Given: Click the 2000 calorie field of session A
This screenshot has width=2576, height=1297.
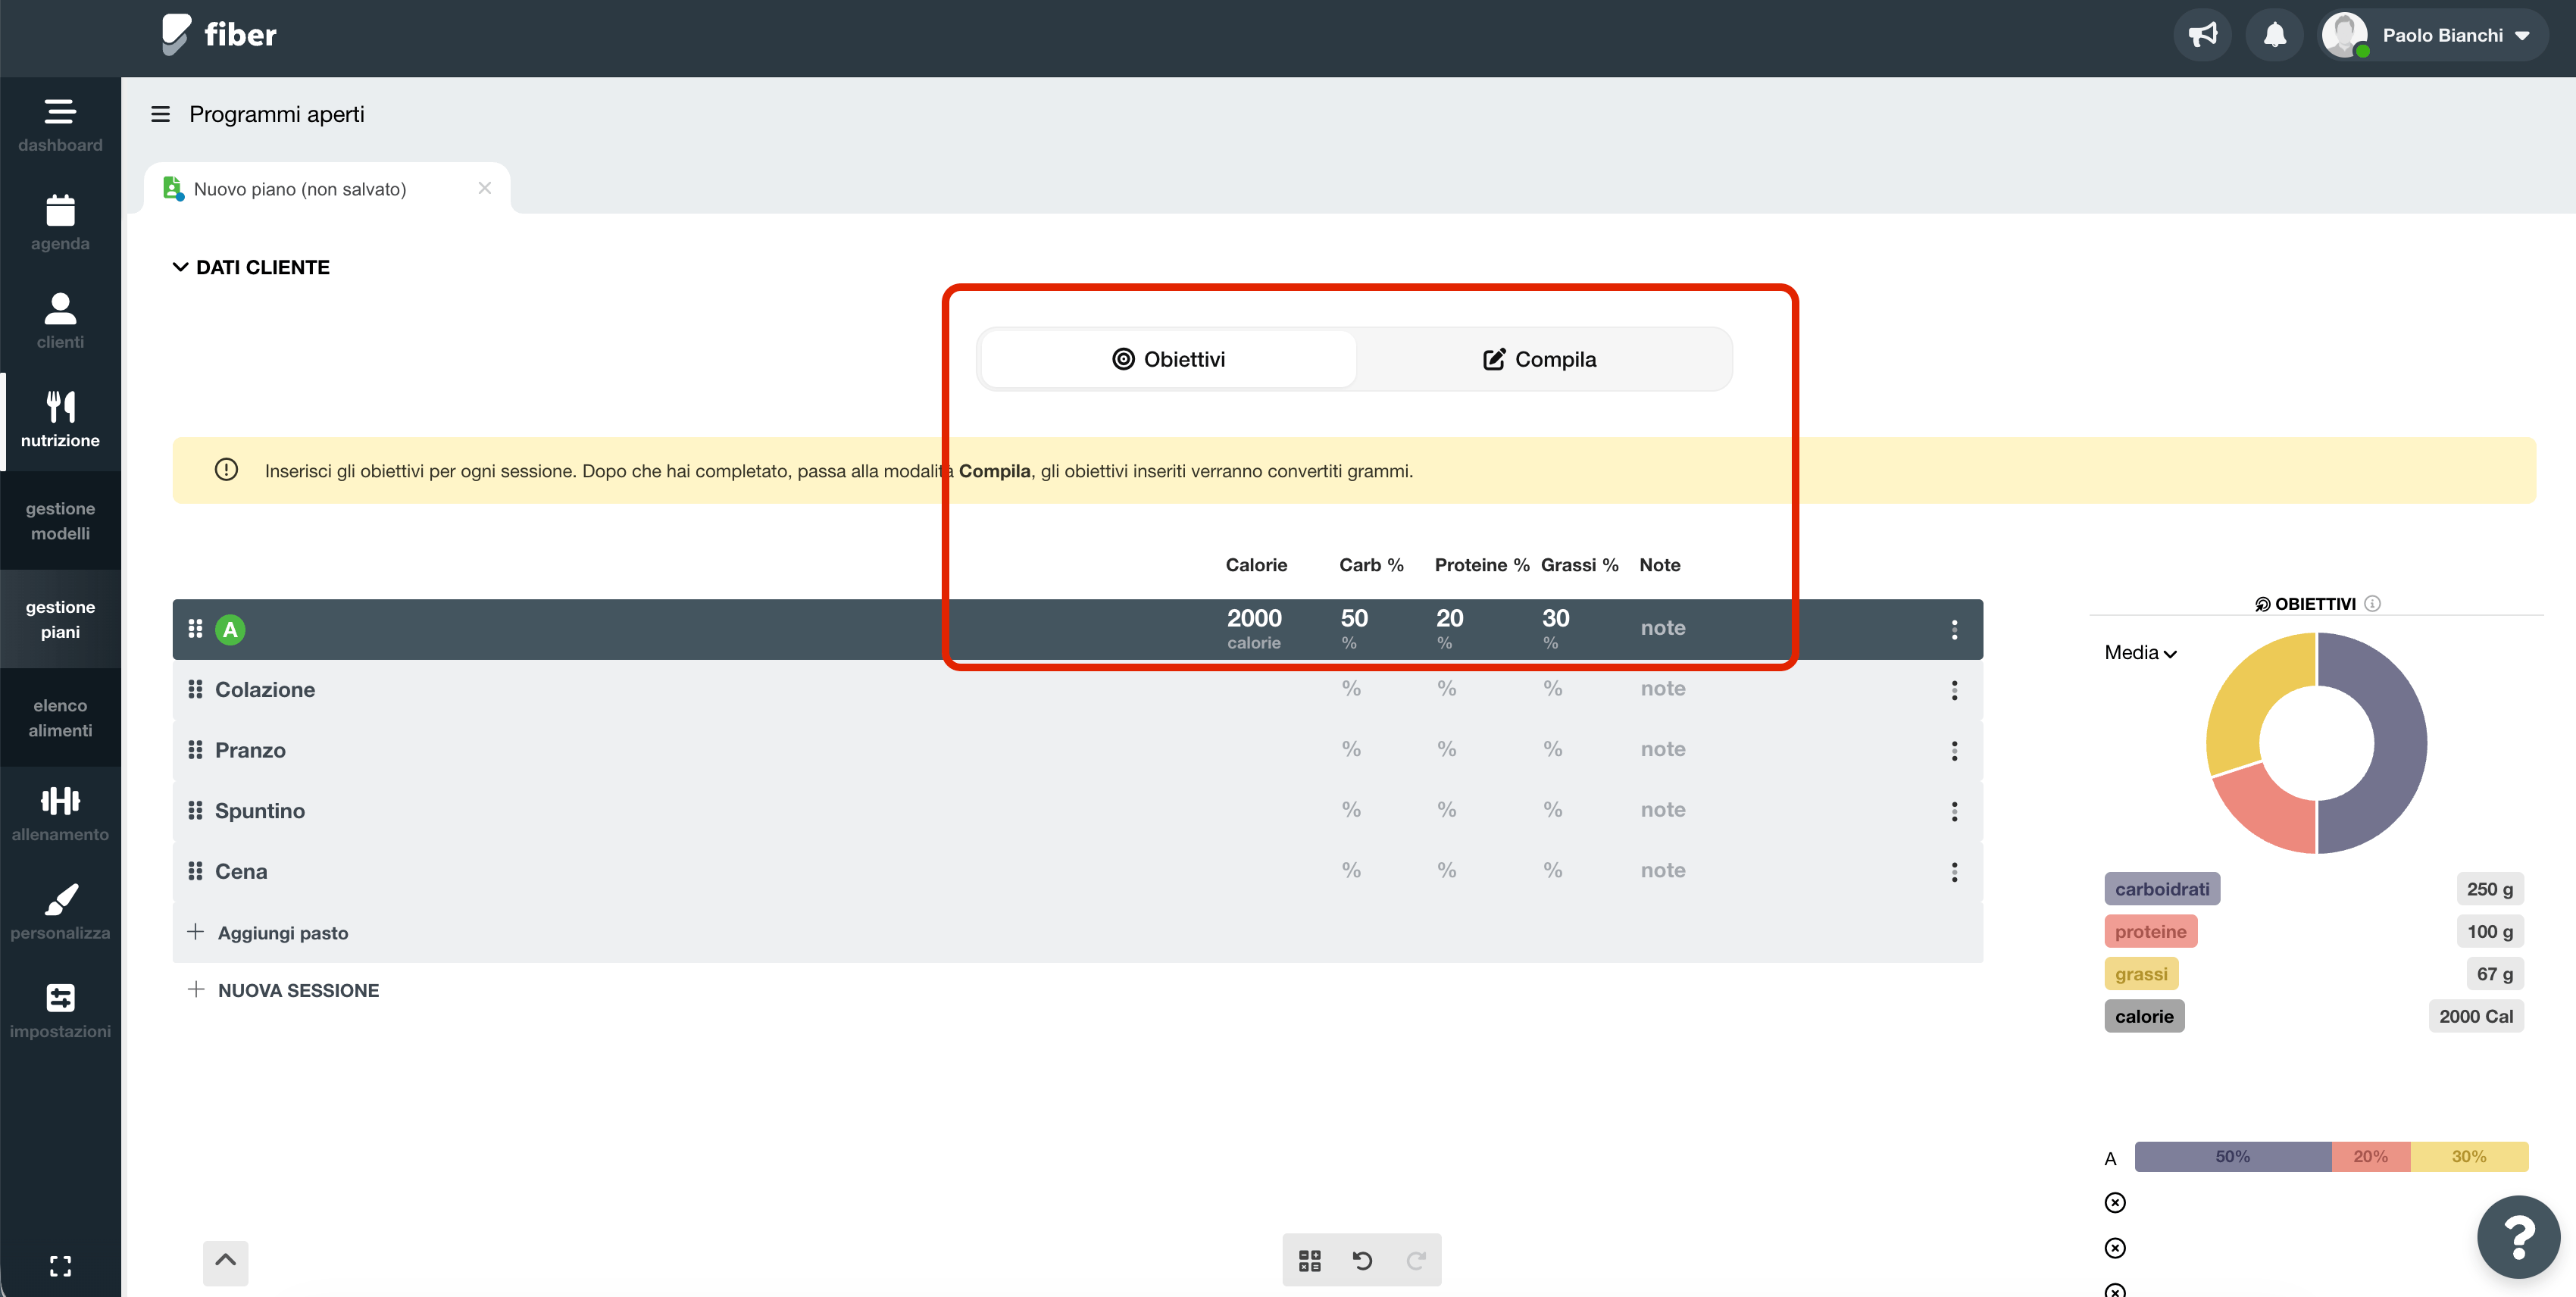Looking at the screenshot, I should [x=1254, y=628].
